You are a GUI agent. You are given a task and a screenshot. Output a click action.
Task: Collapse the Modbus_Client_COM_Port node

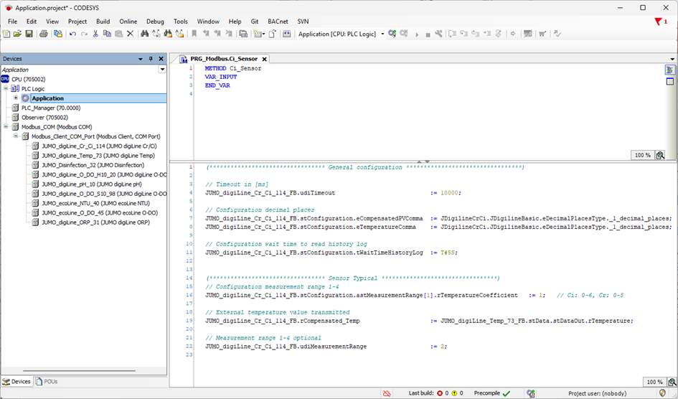[x=16, y=136]
